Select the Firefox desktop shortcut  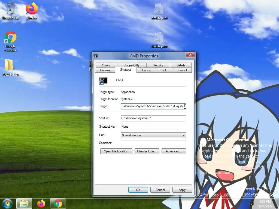pyautogui.click(x=32, y=11)
